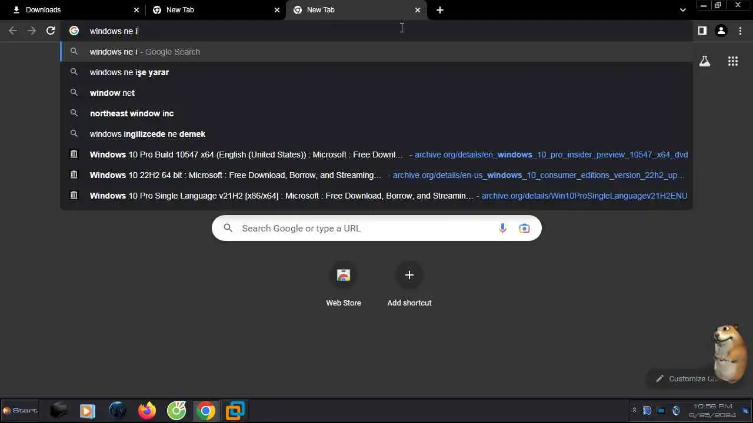Open the dark globe browser taskbar icon

118,411
